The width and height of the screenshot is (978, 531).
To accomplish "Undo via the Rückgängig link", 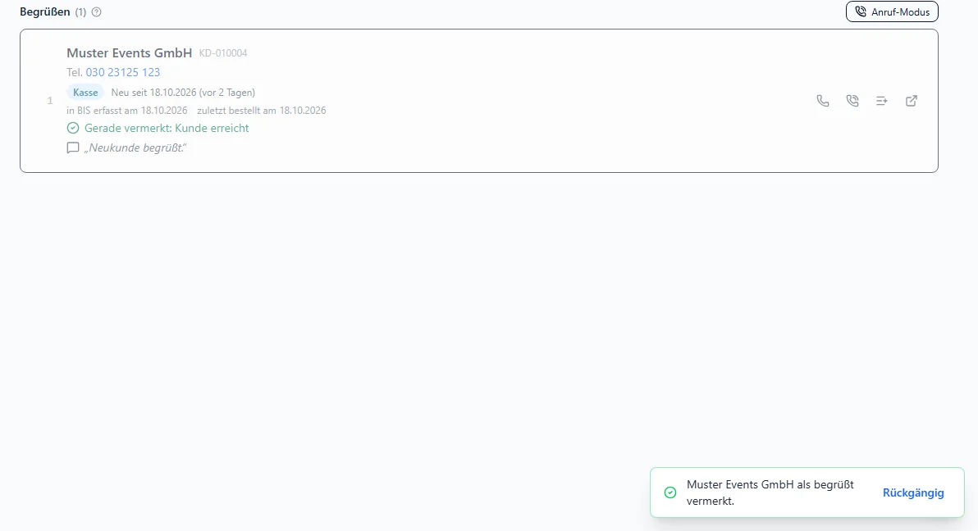I will pyautogui.click(x=913, y=492).
